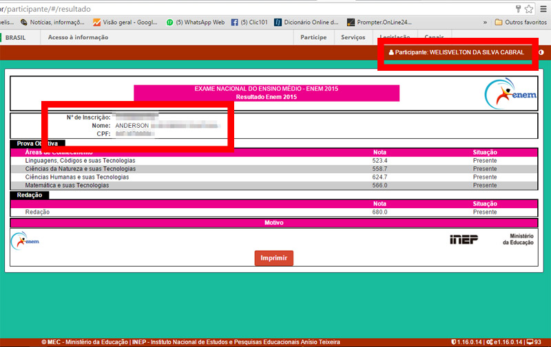Click the address bar URL
The width and height of the screenshot is (551, 347).
point(45,9)
